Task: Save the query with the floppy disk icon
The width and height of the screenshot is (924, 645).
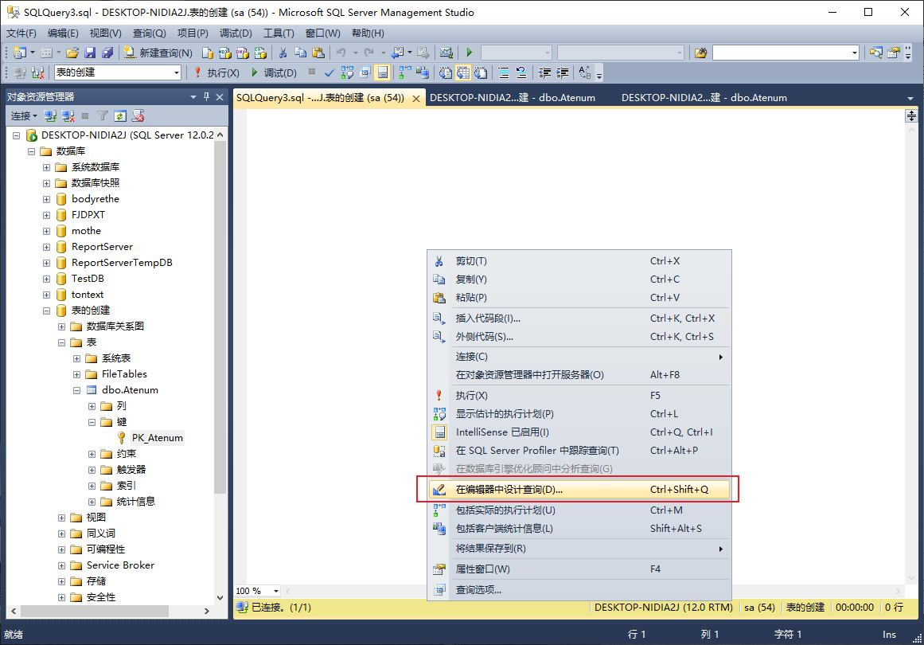Action: point(90,53)
